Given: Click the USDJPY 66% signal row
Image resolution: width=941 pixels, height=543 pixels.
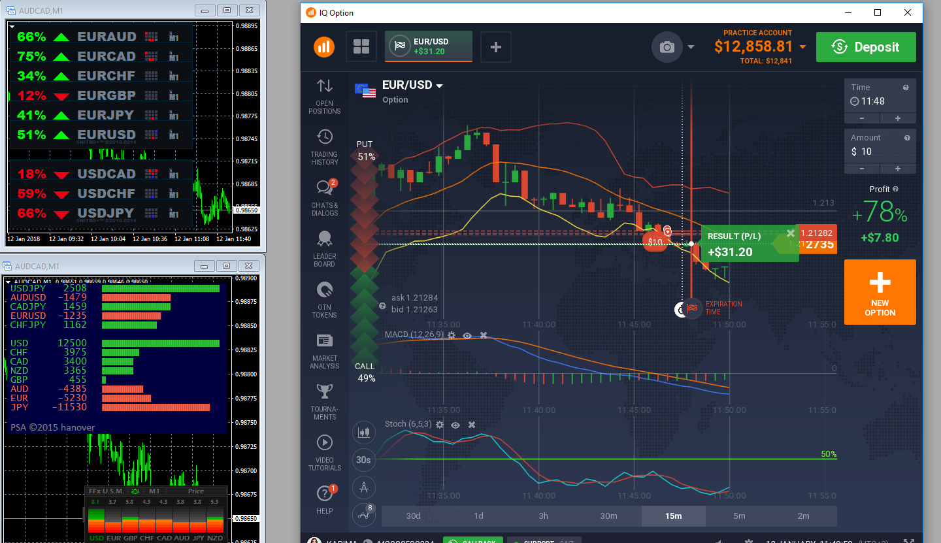Looking at the screenshot, I should tap(101, 213).
